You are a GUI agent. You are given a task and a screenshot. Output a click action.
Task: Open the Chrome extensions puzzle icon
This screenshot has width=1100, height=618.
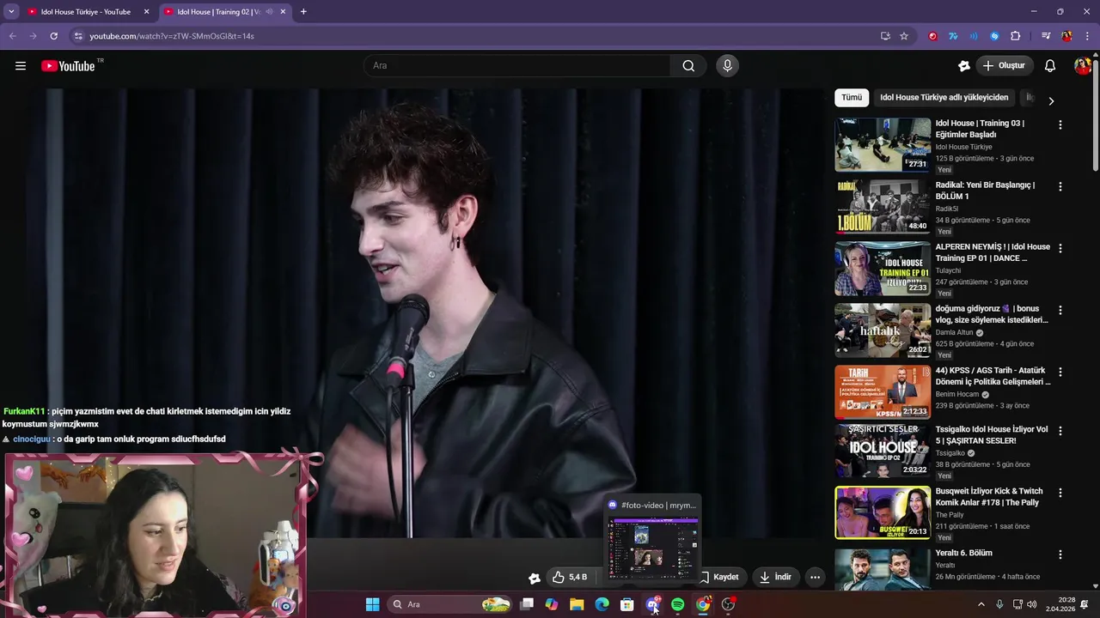1016,36
